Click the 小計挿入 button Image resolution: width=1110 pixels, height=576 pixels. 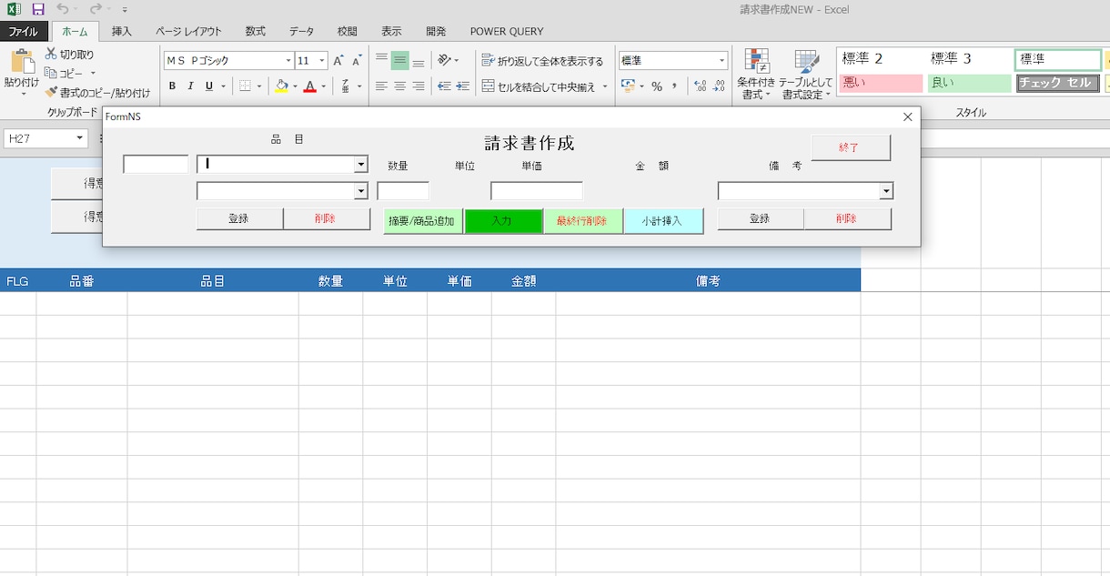663,221
